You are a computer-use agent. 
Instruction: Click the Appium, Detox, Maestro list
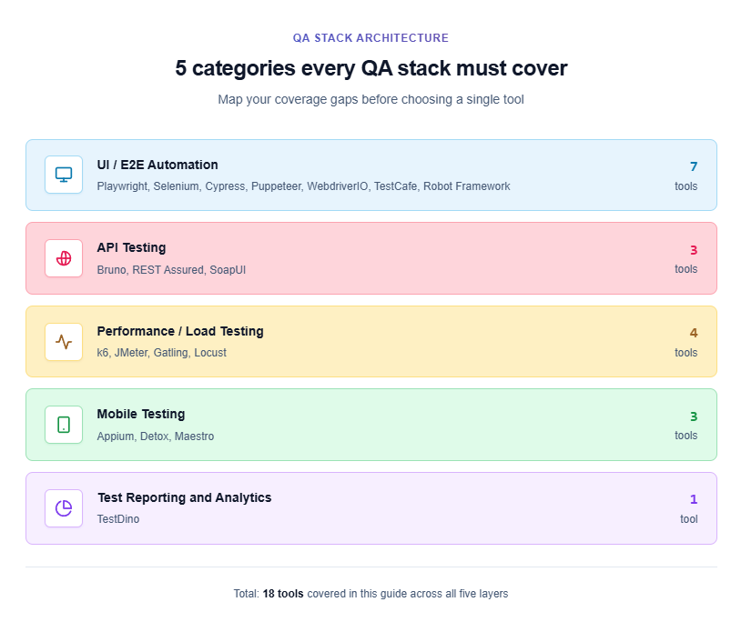(156, 436)
